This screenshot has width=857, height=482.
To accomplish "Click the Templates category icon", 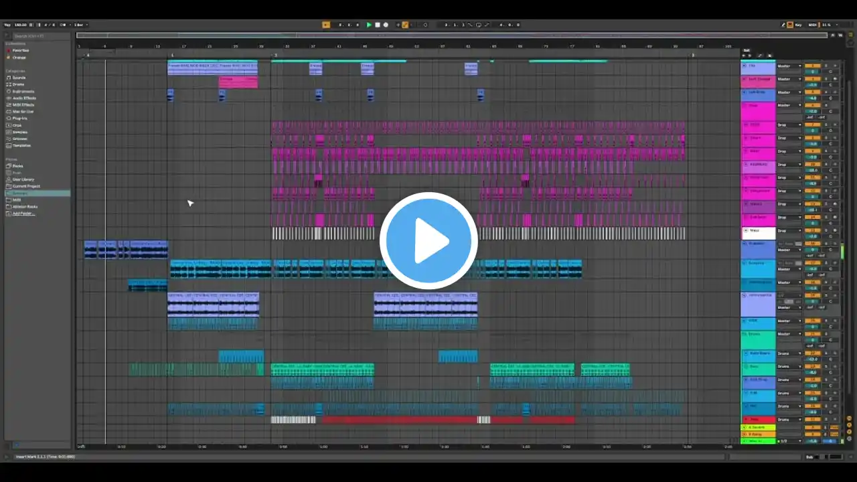I will coord(9,145).
